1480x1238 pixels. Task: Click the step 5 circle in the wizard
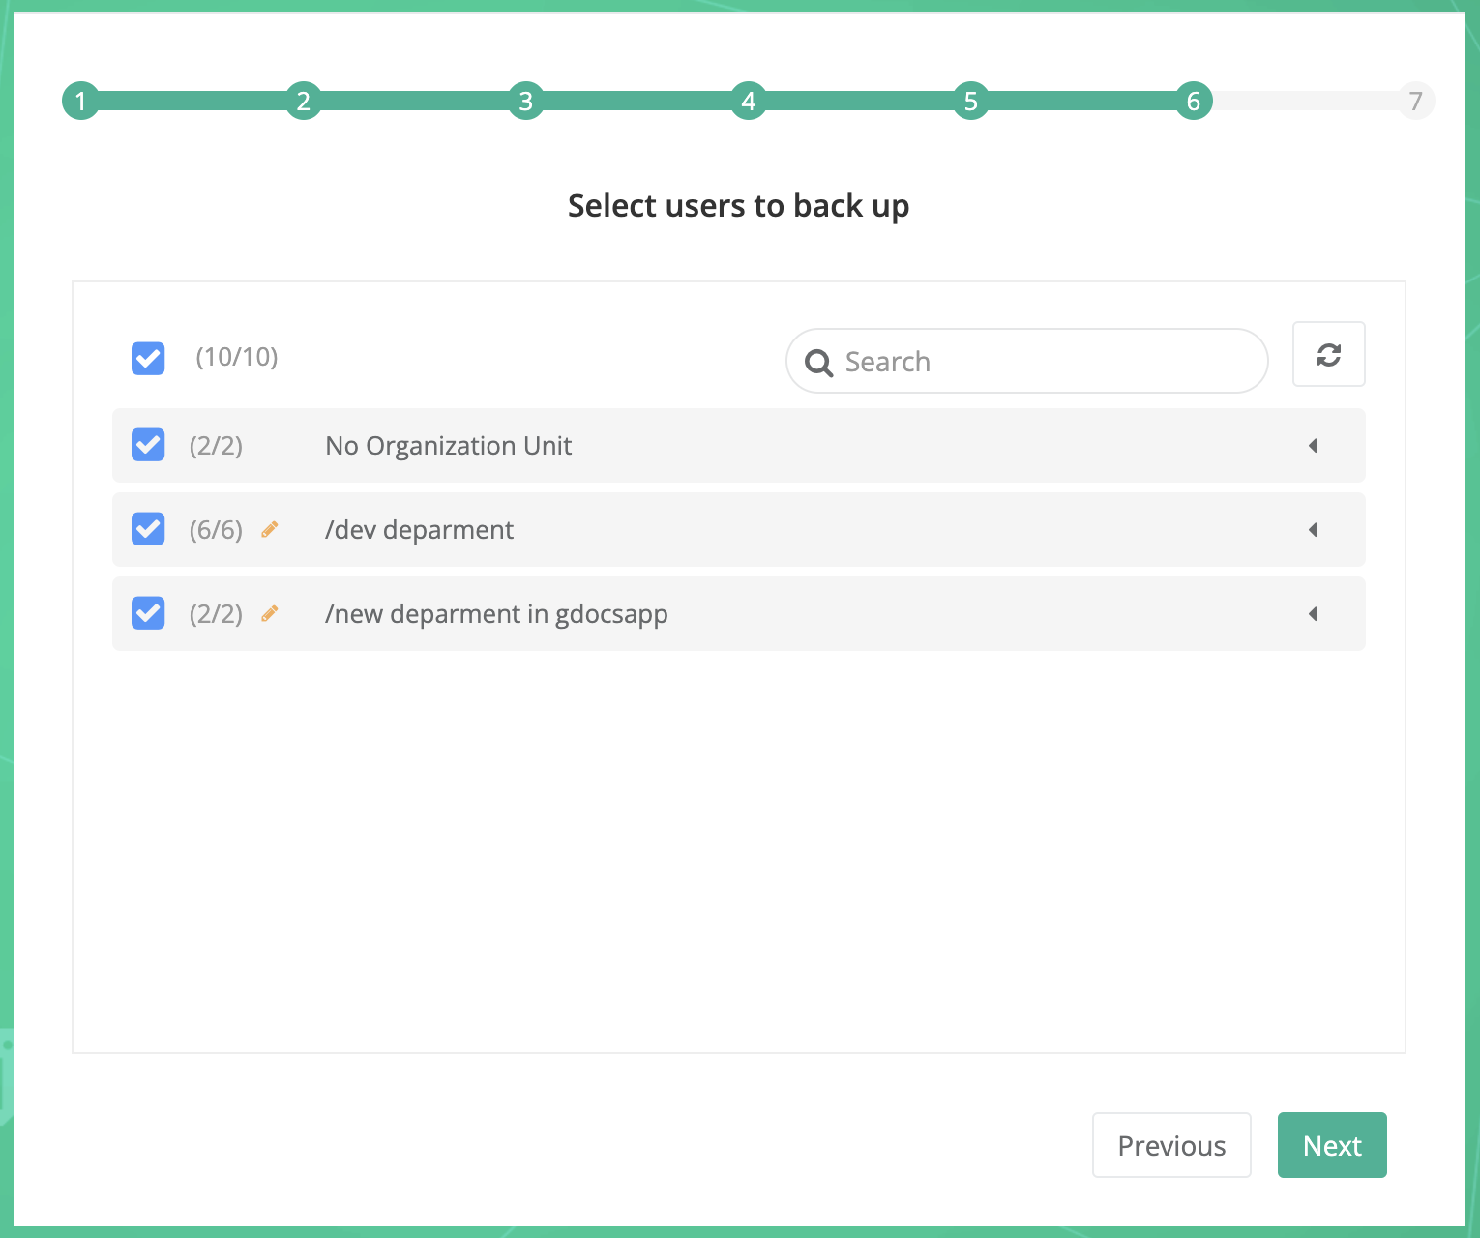970,101
